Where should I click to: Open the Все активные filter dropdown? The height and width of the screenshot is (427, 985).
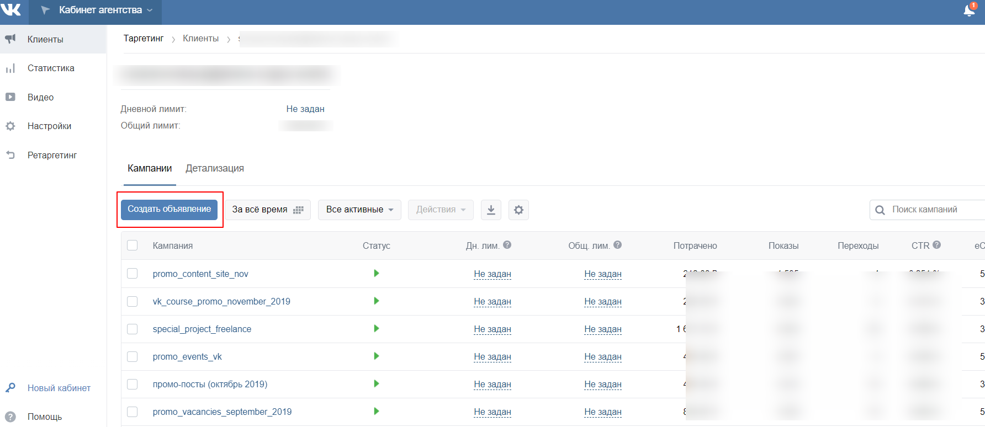pyautogui.click(x=359, y=210)
